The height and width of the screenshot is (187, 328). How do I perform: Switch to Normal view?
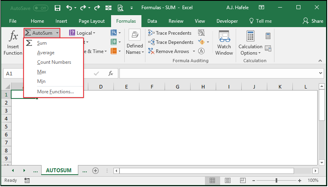click(x=212, y=180)
